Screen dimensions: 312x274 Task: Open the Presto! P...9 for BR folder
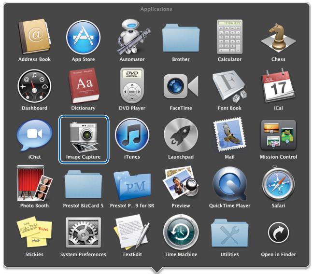click(x=132, y=186)
